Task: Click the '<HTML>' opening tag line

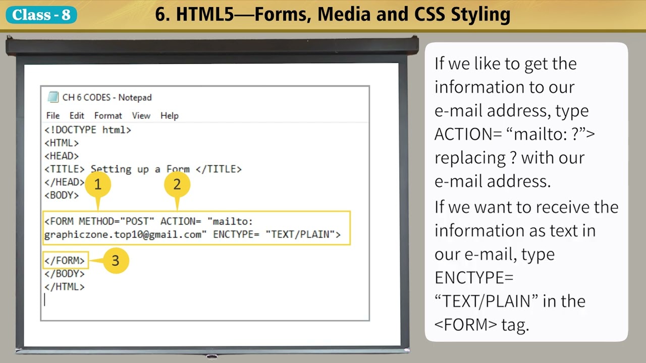Action: (x=62, y=143)
